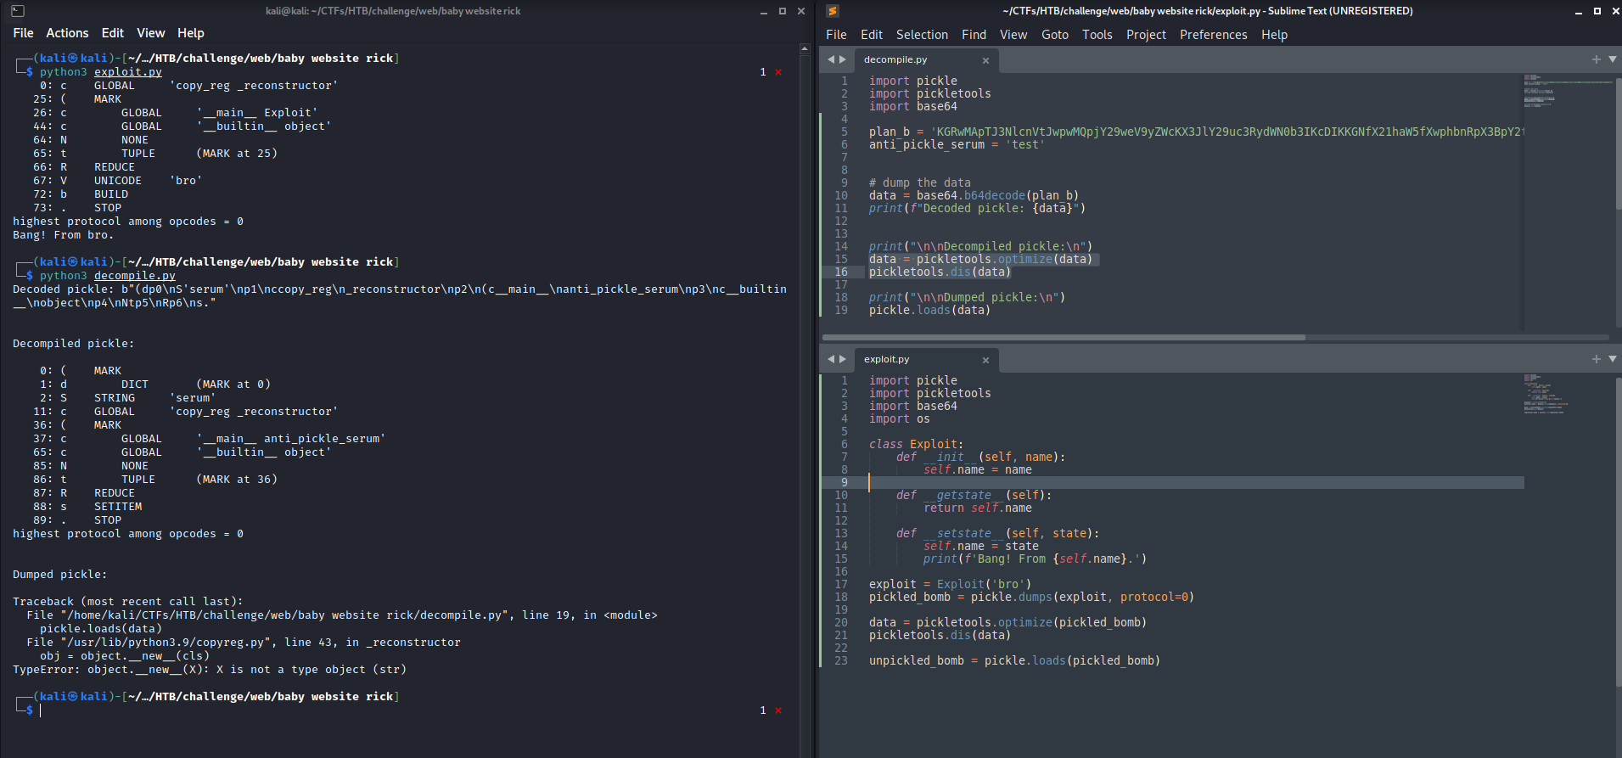
Task: Click the right tab-scroll arrow beside decompile.py
Action: pyautogui.click(x=842, y=59)
